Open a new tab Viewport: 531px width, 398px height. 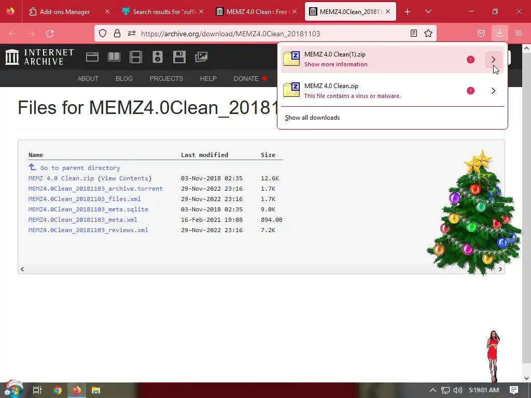click(408, 12)
